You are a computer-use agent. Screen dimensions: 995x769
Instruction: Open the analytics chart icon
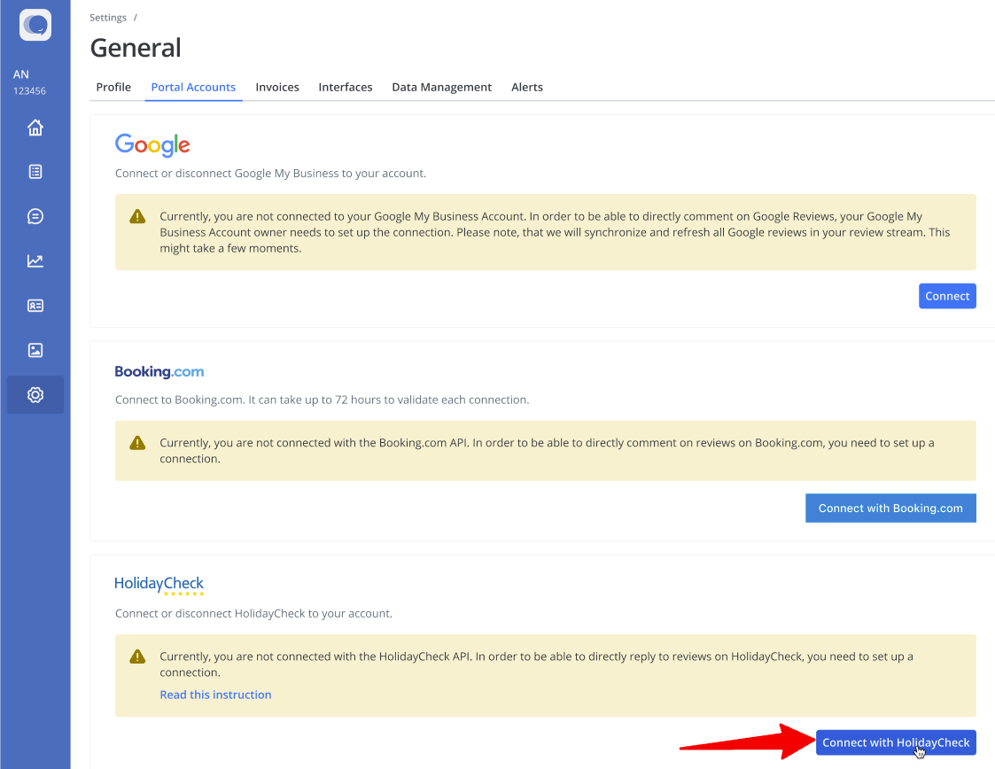(x=35, y=260)
